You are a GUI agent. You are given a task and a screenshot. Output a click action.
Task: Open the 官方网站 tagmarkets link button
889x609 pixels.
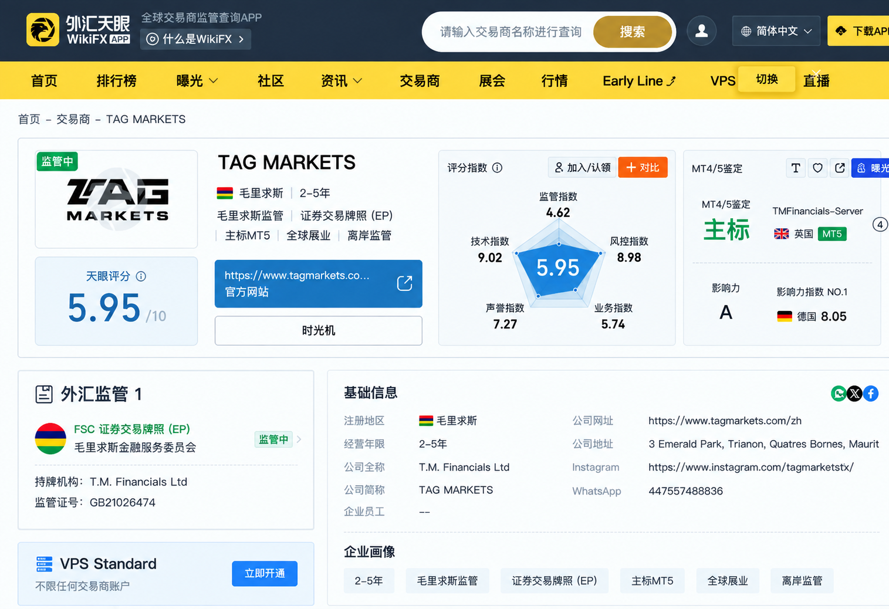318,283
